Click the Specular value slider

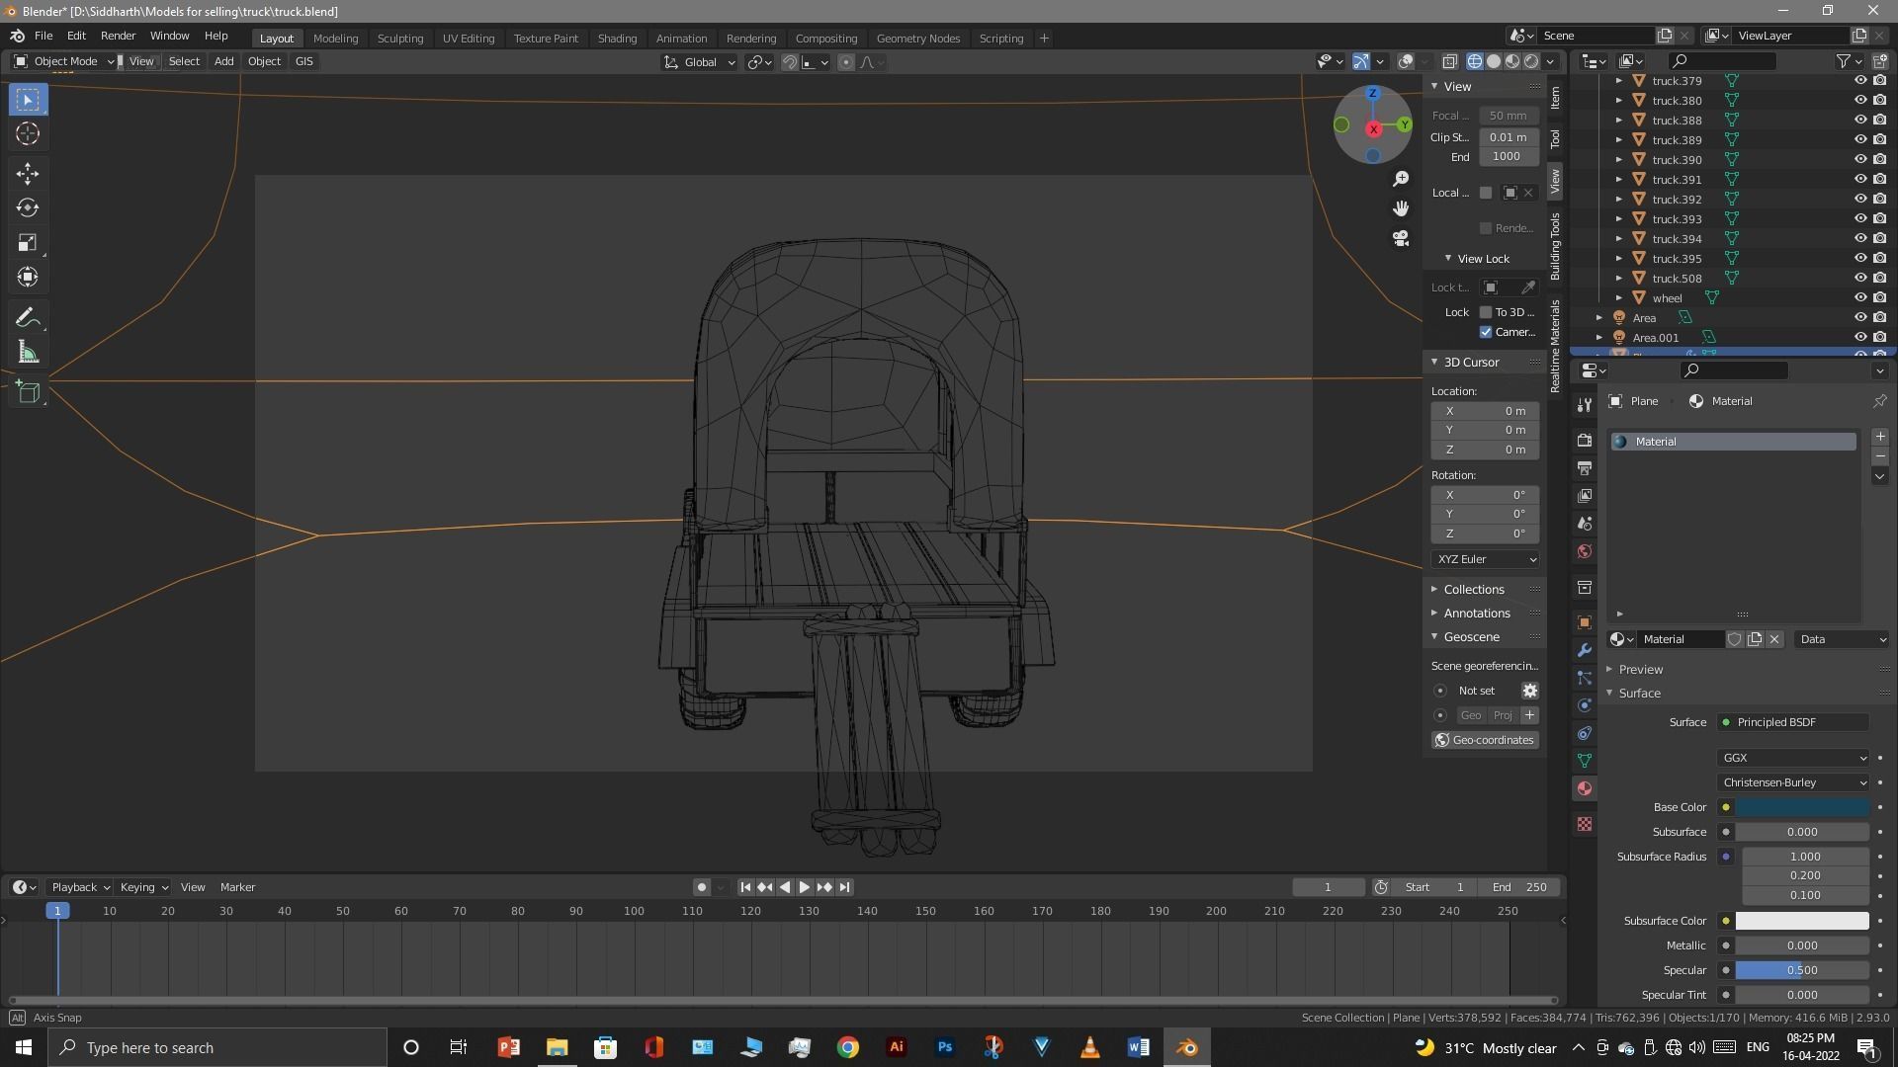point(1801,970)
